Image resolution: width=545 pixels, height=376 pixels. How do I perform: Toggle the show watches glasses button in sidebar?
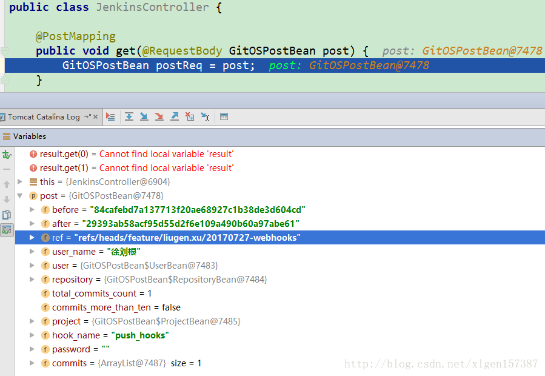(7, 229)
